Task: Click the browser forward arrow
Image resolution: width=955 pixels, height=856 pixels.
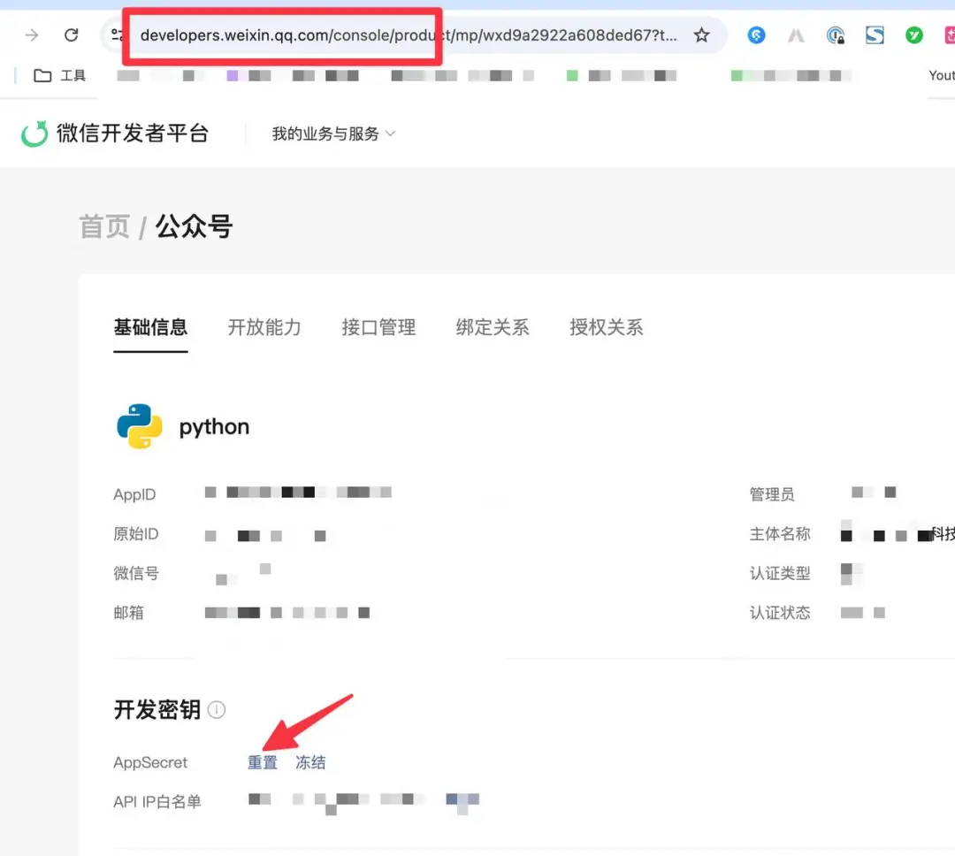Action: coord(32,35)
